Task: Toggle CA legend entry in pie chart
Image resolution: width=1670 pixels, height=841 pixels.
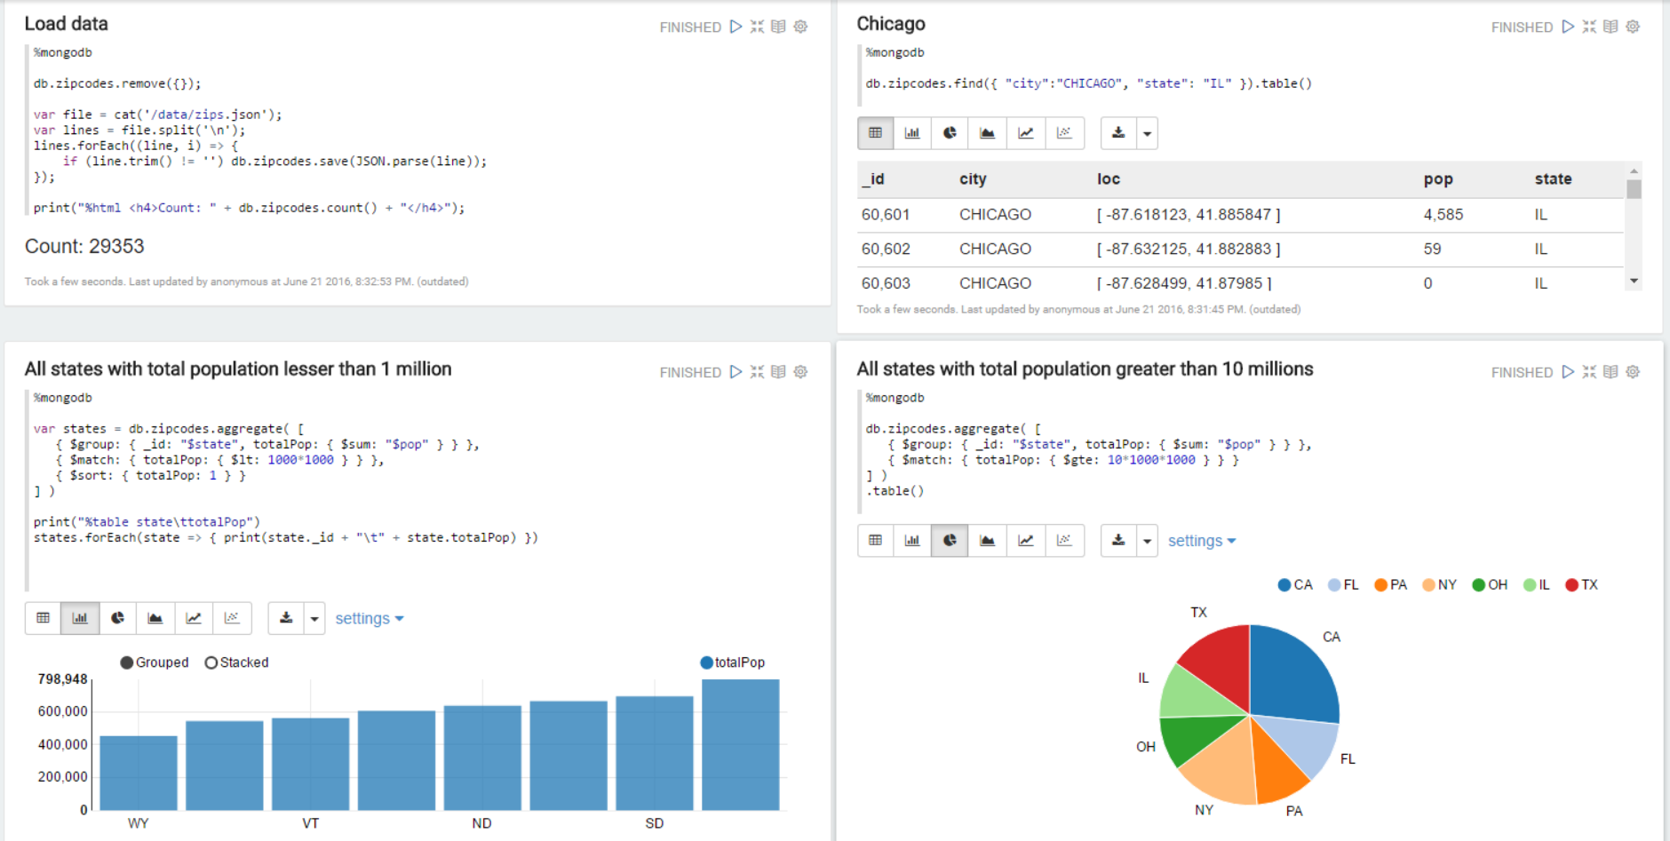Action: point(1294,584)
